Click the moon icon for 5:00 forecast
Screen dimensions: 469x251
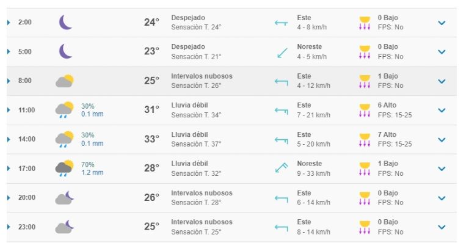pyautogui.click(x=65, y=51)
